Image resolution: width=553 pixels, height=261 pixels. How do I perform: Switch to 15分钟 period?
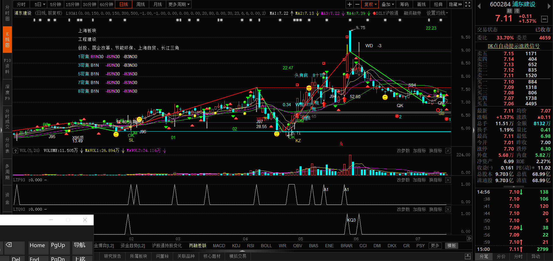click(72, 4)
